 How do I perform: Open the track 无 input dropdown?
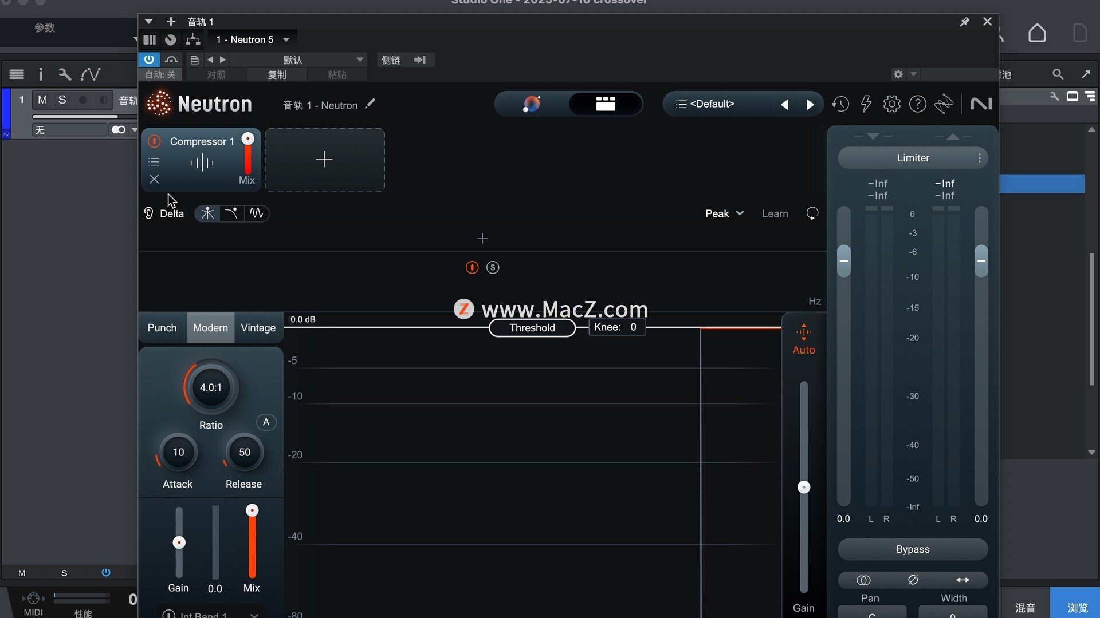(69, 130)
